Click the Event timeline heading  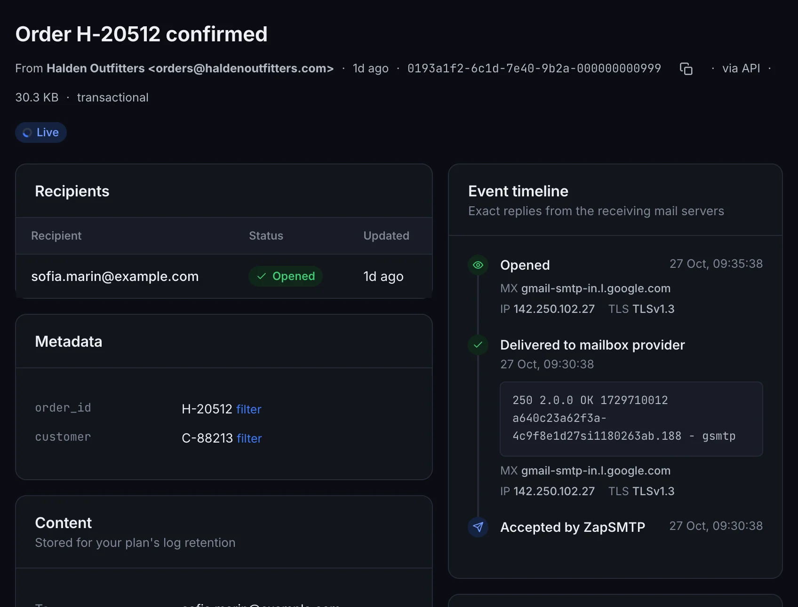point(518,191)
